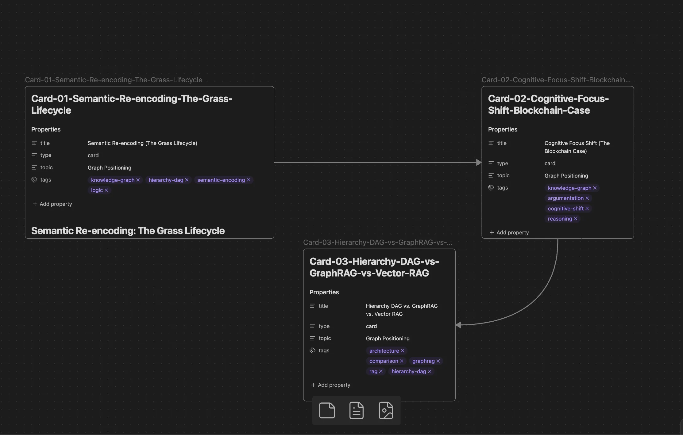Remove the semantic-encoding tag
The width and height of the screenshot is (683, 435).
pos(249,180)
